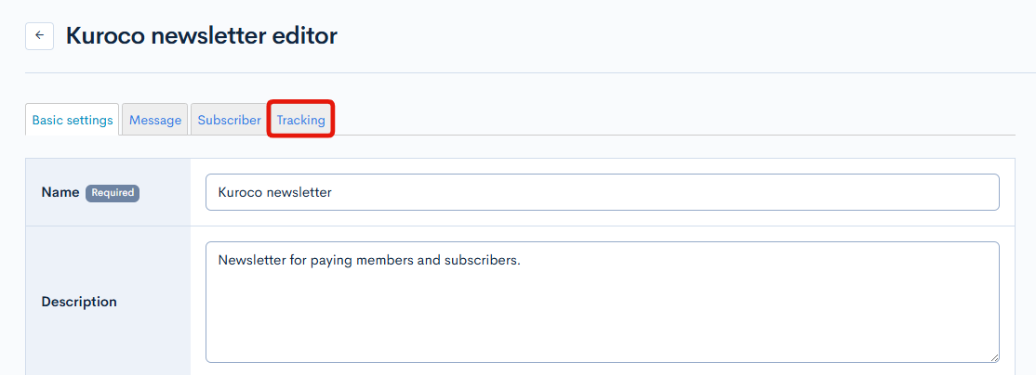This screenshot has width=1036, height=375.
Task: Click the back arrow button
Action: click(39, 36)
